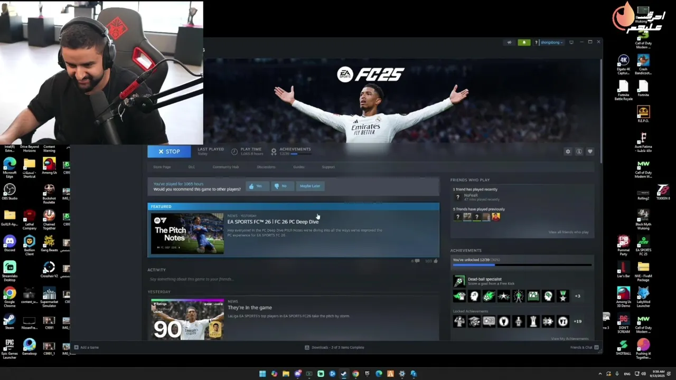Click the Dead-ball specialist achievement icon
The width and height of the screenshot is (676, 380).
[x=459, y=281]
